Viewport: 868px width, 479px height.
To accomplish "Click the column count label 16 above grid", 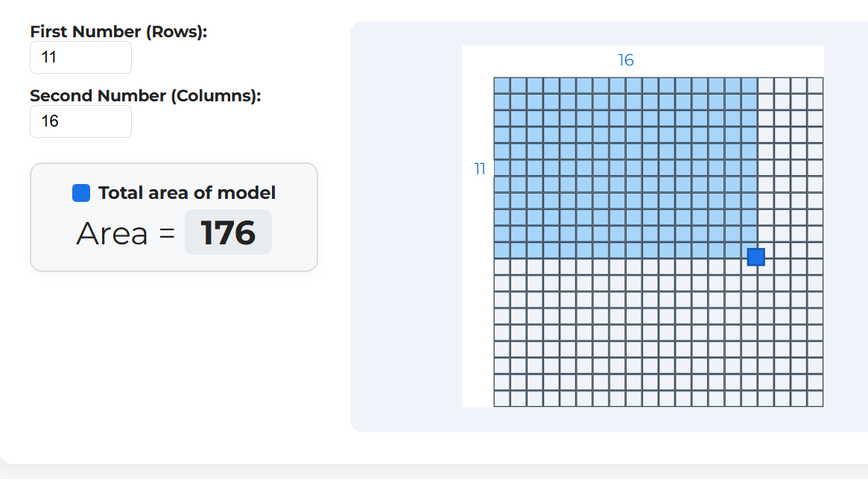I will 626,60.
